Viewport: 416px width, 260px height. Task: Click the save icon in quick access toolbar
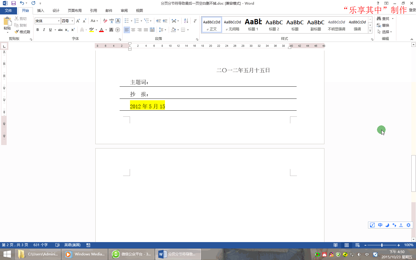tap(13, 3)
